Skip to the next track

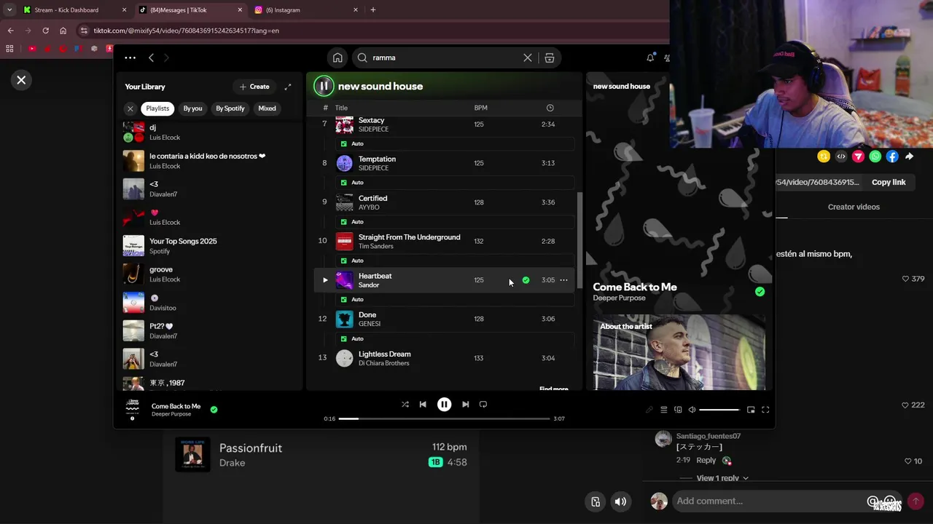pos(465,405)
